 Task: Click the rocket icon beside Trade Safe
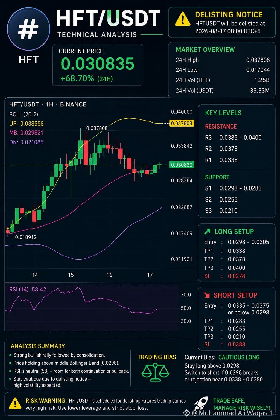click(x=202, y=404)
